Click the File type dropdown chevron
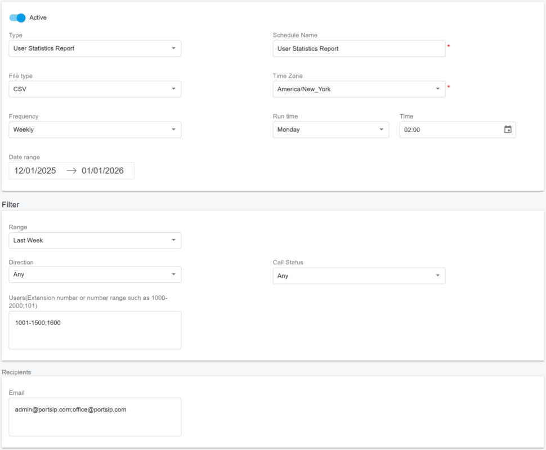The width and height of the screenshot is (546, 450). click(174, 89)
